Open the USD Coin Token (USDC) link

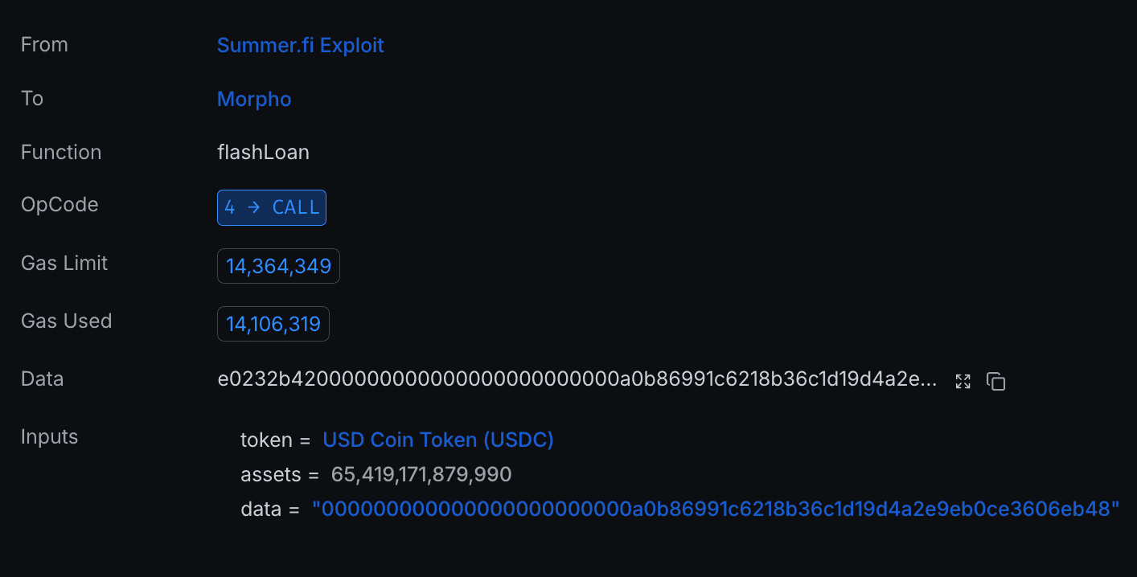tap(438, 440)
